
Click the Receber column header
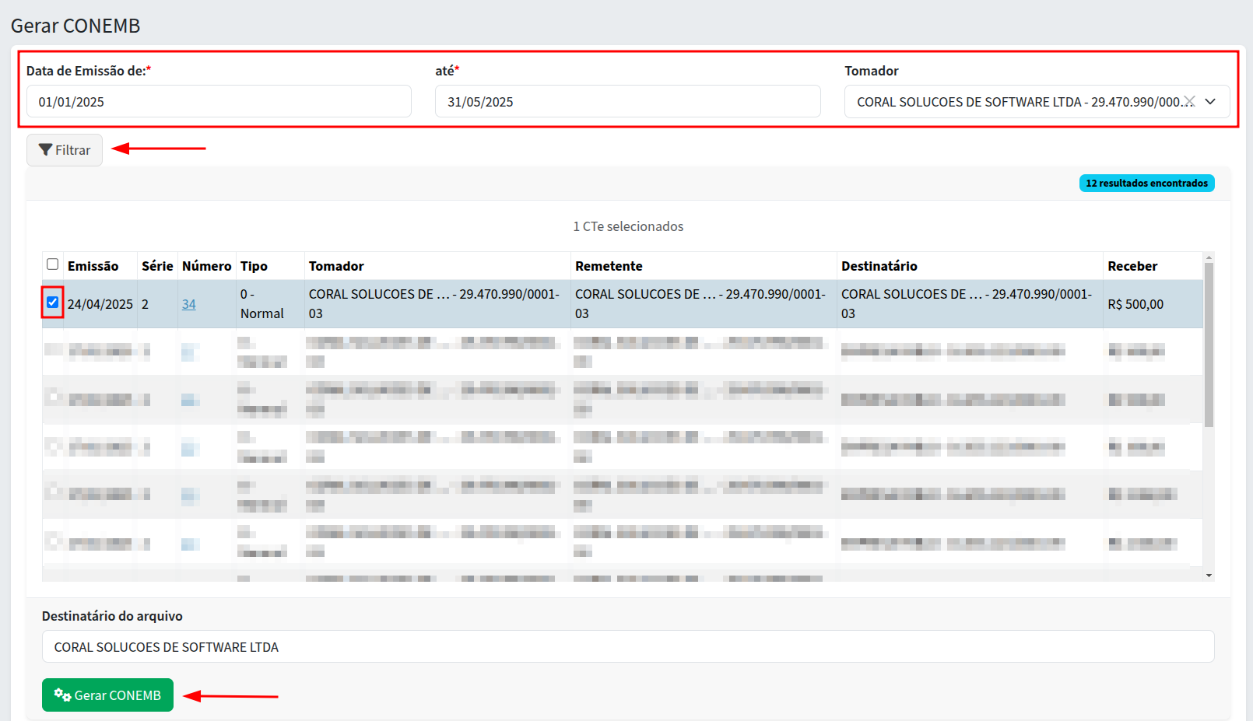pos(1132,266)
